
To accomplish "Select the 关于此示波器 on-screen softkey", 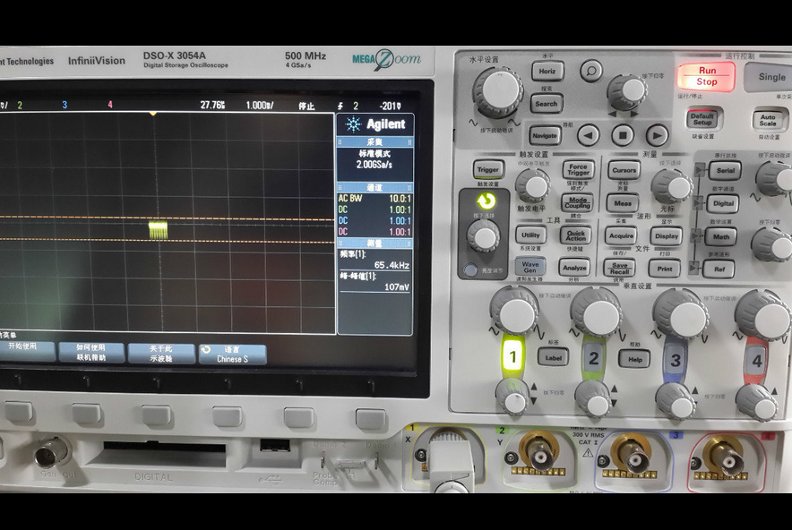I will point(161,354).
